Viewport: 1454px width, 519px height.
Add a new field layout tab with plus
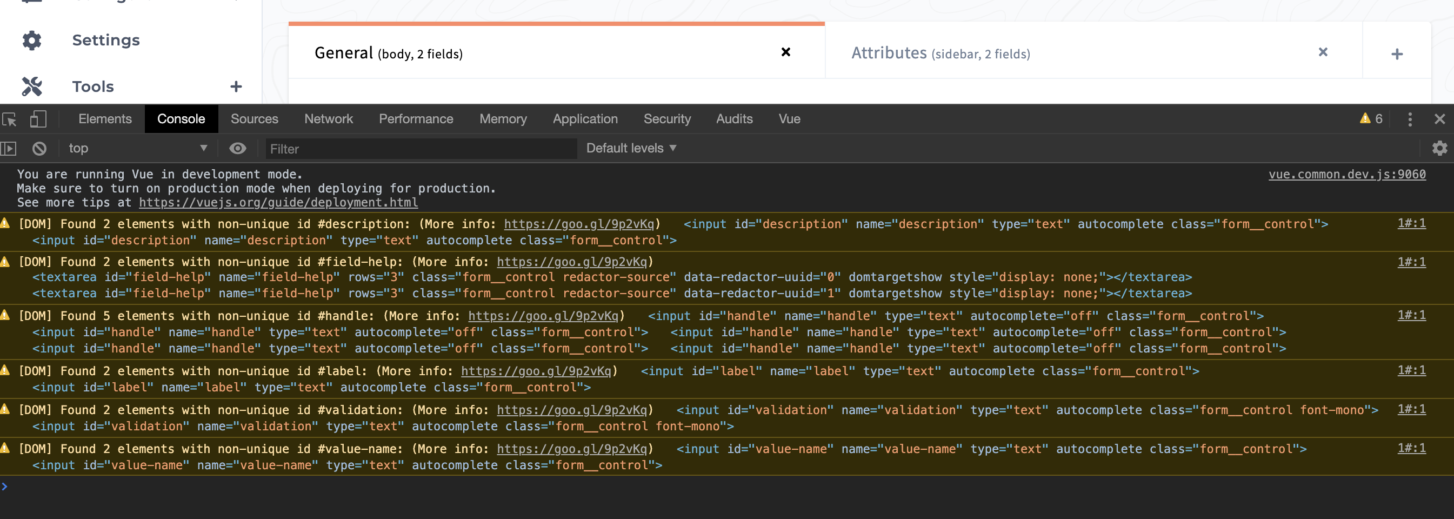(x=1398, y=53)
